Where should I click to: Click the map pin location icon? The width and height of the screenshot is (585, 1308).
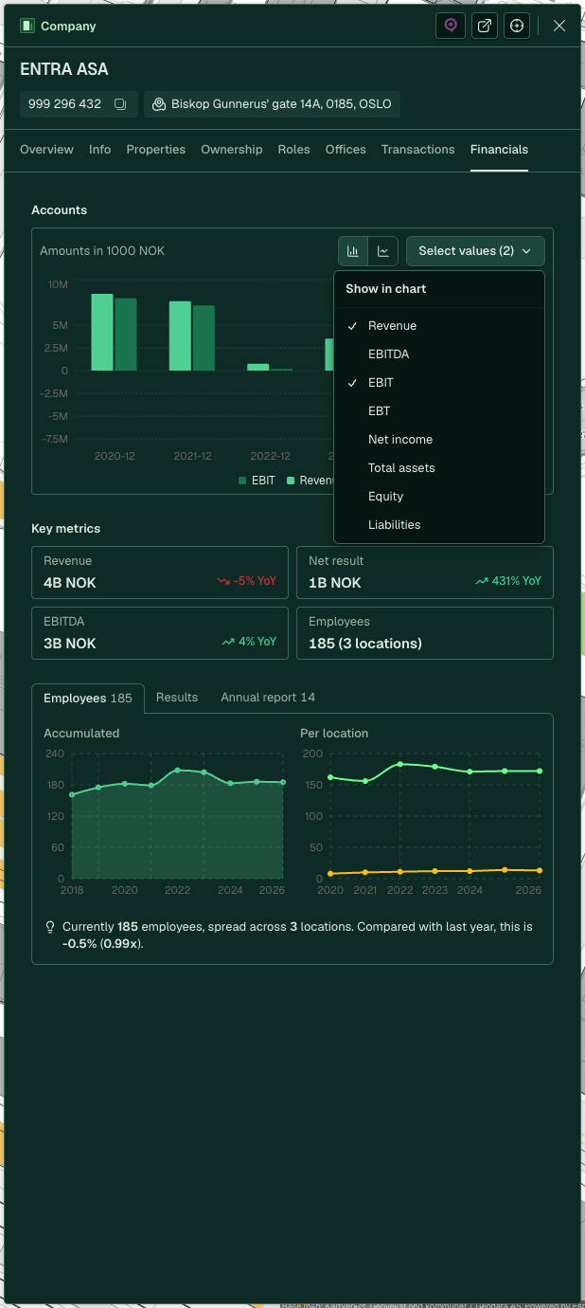451,26
